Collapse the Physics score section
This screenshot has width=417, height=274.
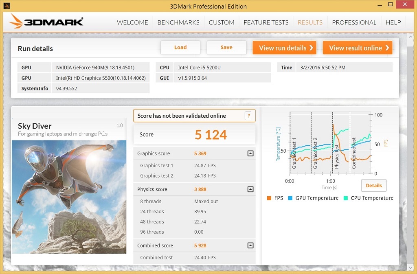(250, 189)
